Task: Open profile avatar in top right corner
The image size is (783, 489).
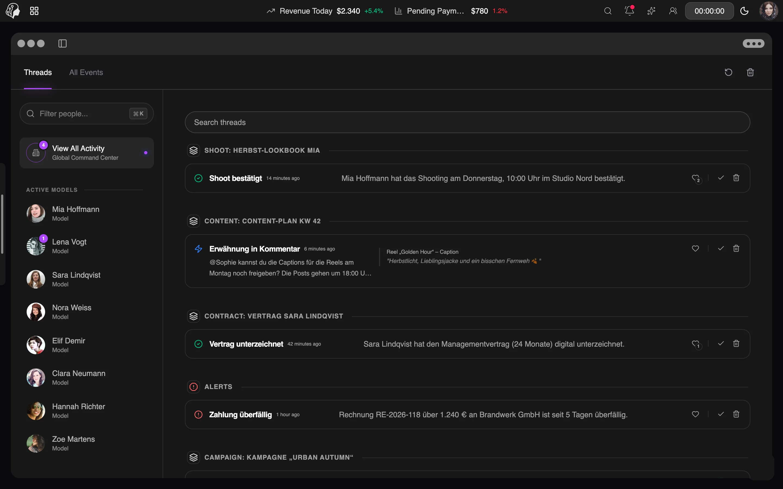Action: 769,11
